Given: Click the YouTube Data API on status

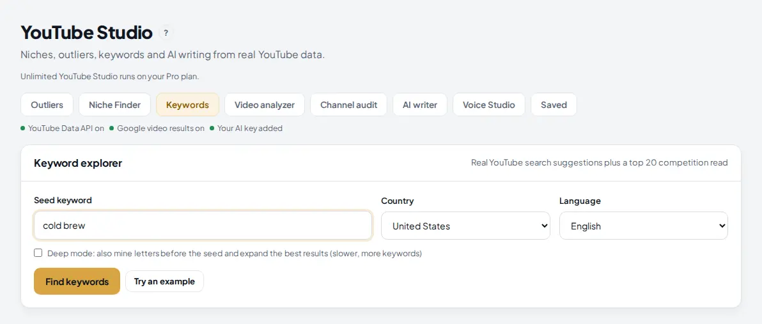Looking at the screenshot, I should [63, 128].
